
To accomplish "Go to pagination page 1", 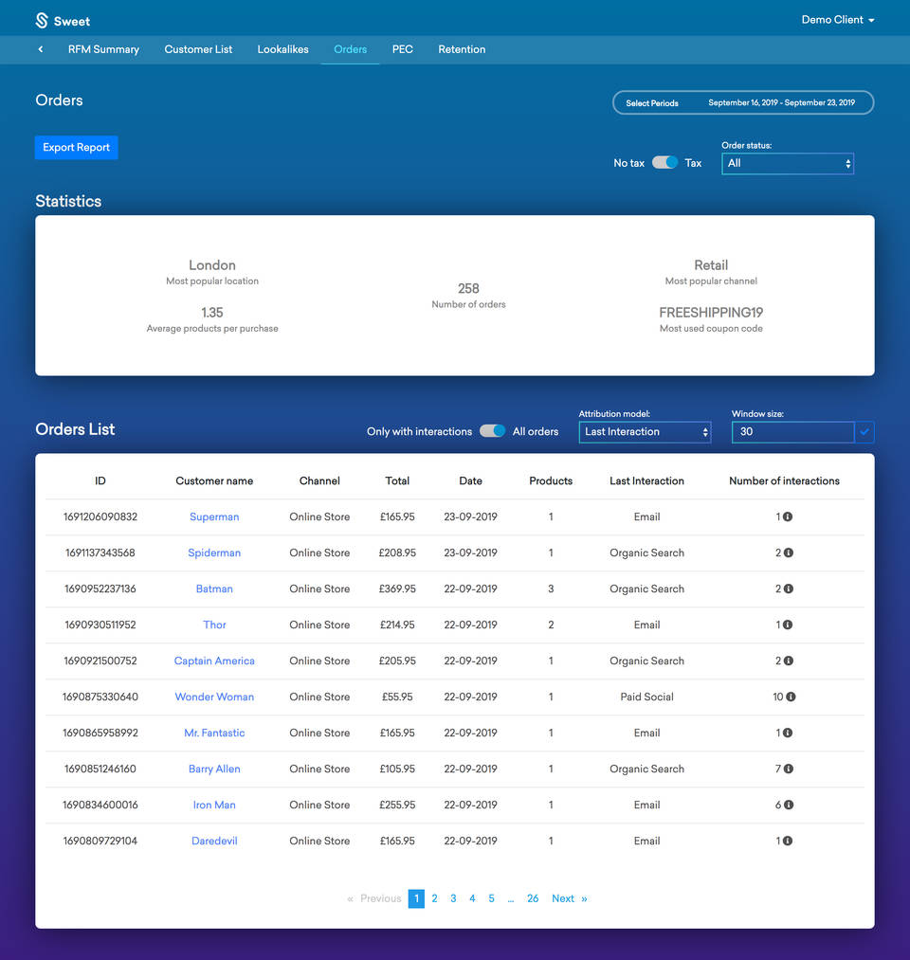I will pos(416,898).
